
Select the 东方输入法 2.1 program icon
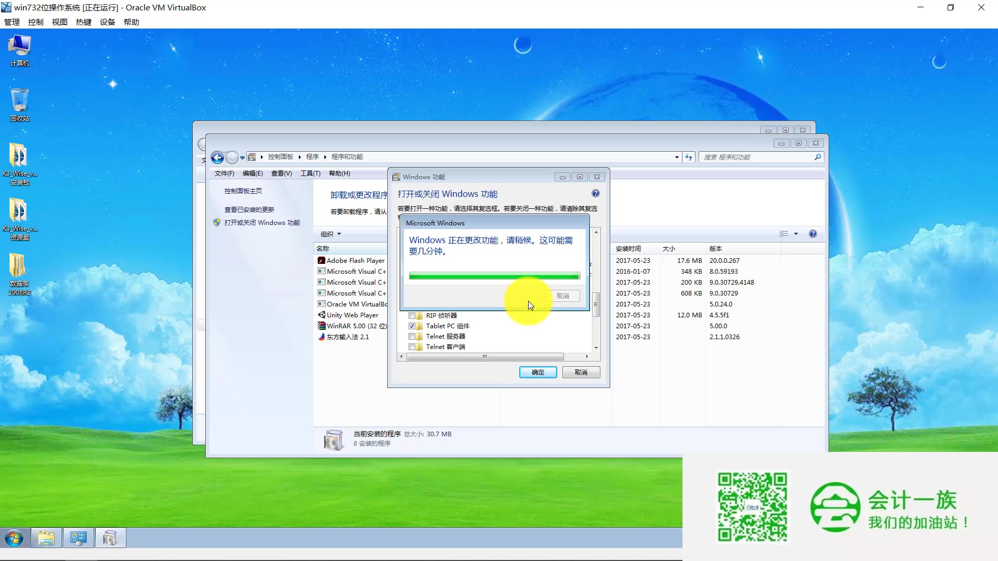(x=322, y=337)
